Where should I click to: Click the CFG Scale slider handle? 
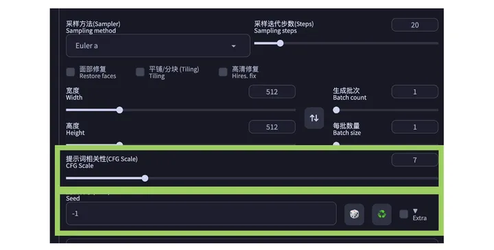[145, 179]
